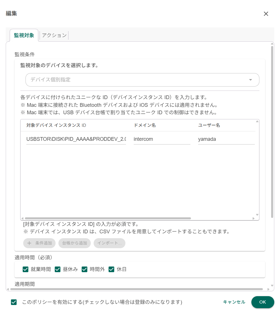This screenshot has width=280, height=313.
Task: Uncheck the 就業時間 checkbox
Action: tap(25, 269)
